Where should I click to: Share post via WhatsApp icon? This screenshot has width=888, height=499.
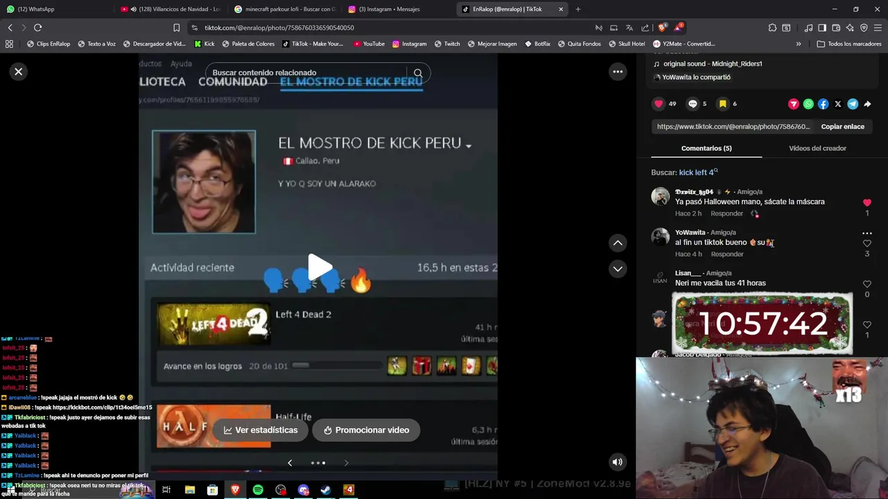point(808,104)
